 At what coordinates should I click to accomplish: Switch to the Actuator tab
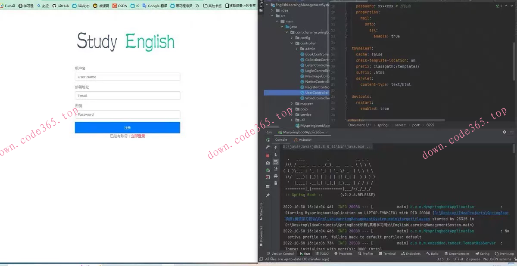(302, 139)
